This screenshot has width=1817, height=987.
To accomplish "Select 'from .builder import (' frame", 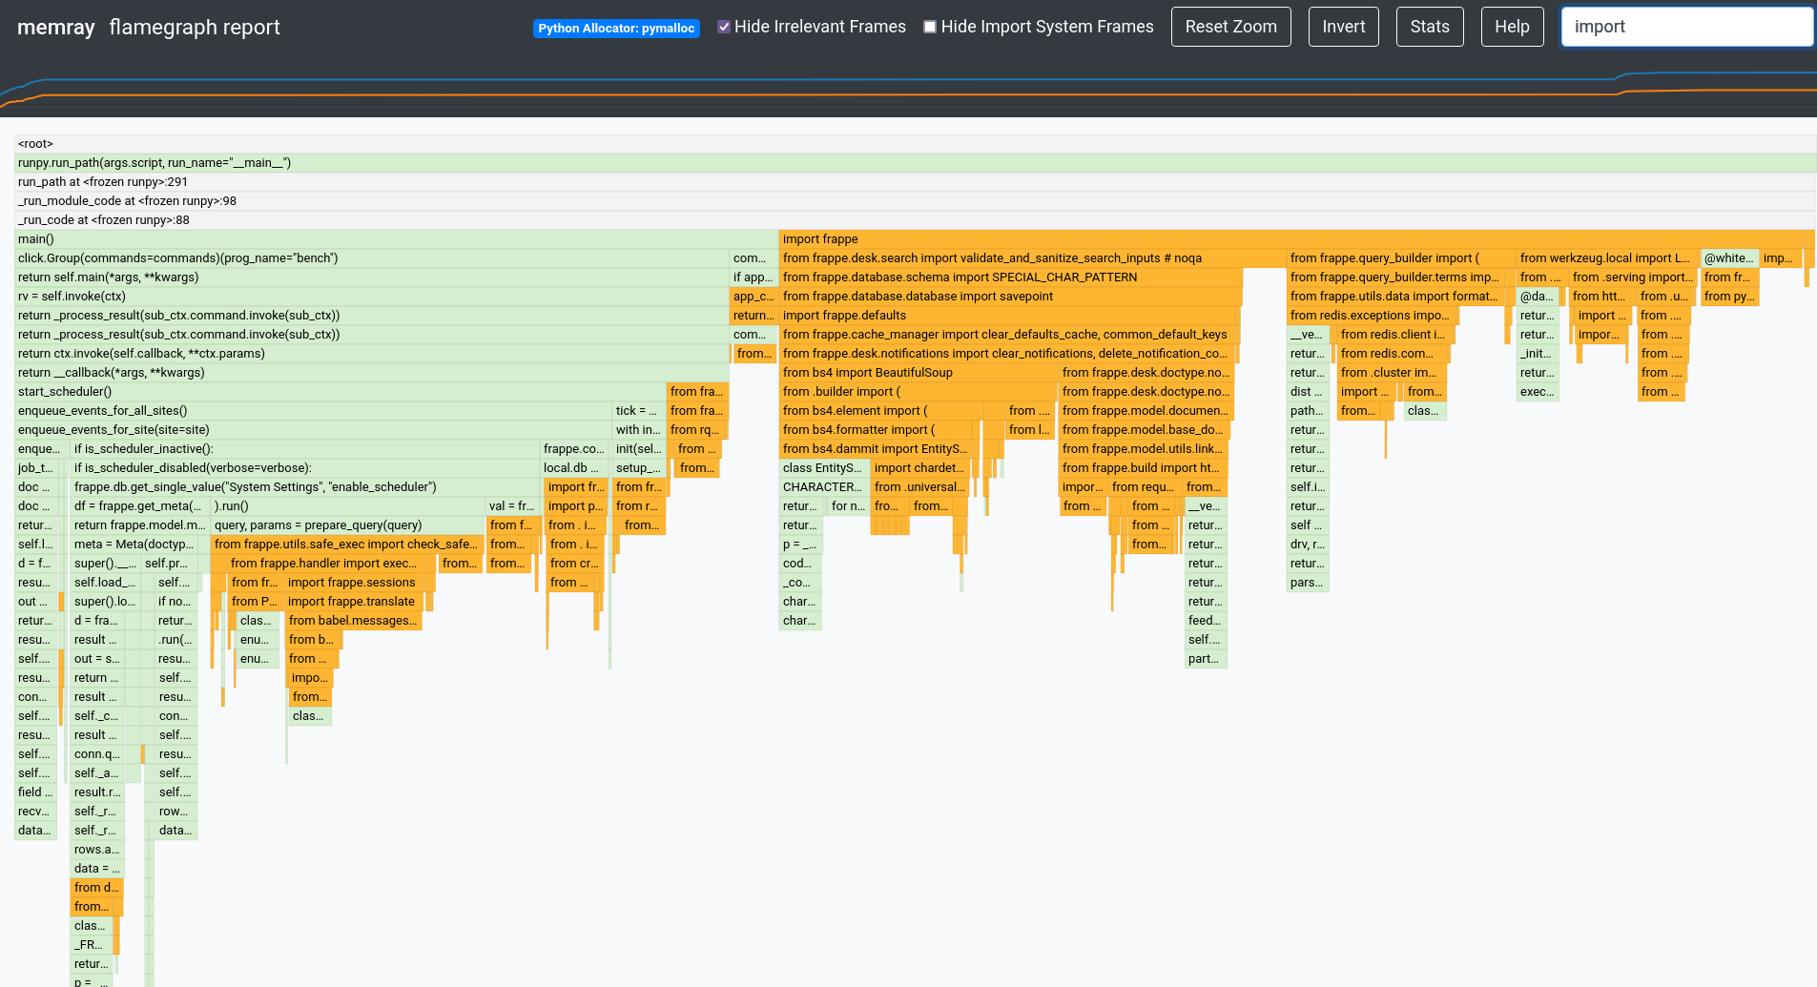I will pyautogui.click(x=918, y=392).
